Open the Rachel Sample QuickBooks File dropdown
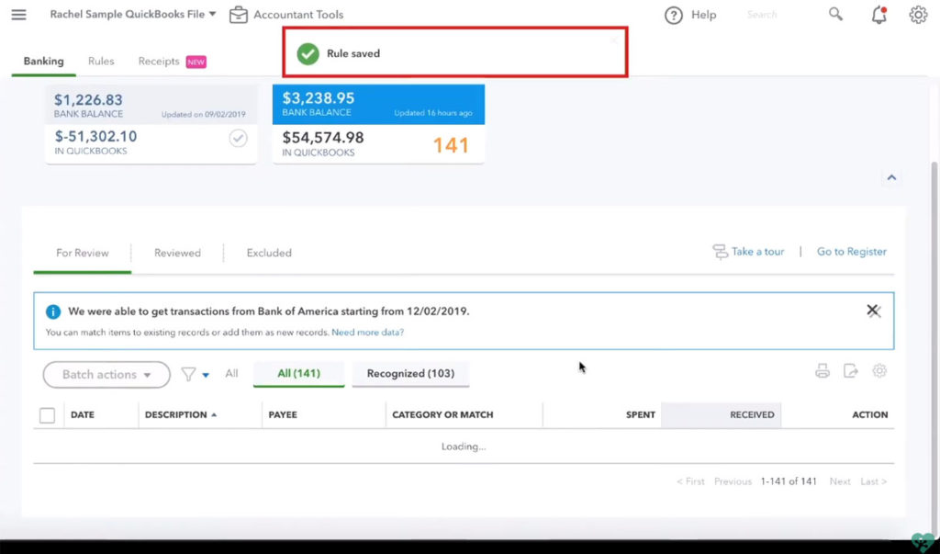 click(133, 15)
